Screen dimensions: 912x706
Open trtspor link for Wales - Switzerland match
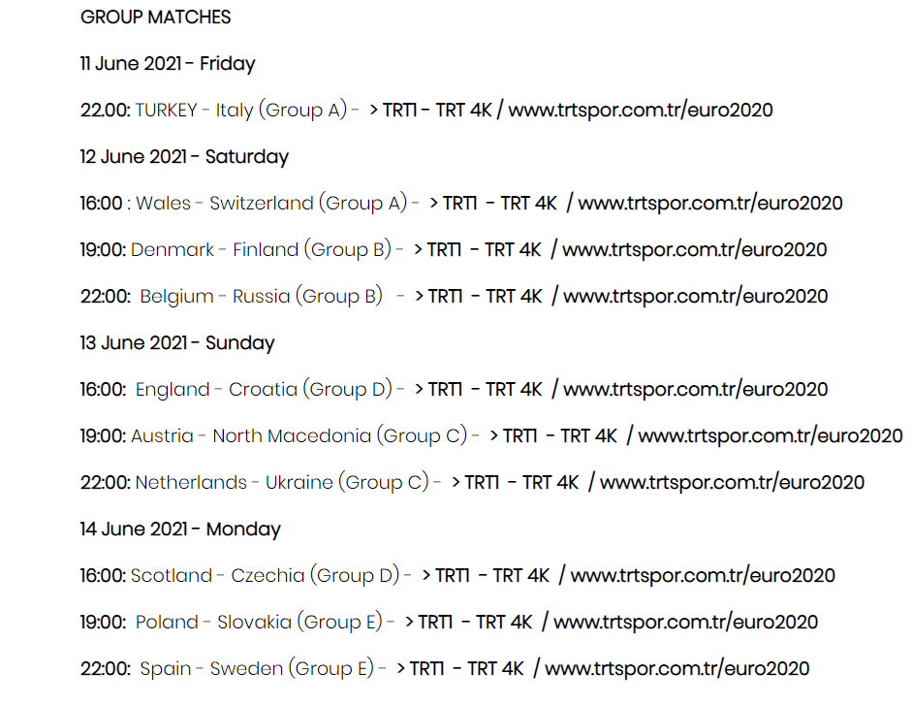(710, 203)
